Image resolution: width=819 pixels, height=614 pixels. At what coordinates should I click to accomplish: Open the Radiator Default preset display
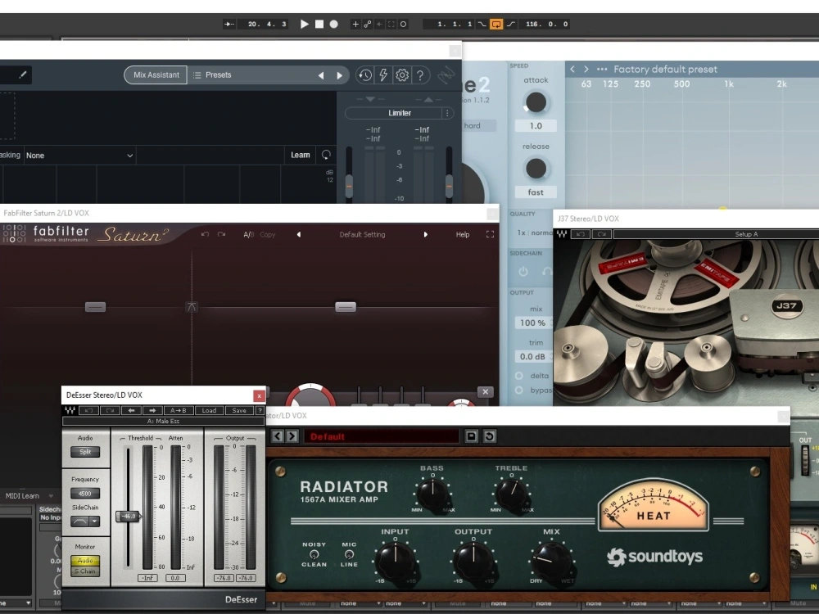[382, 436]
